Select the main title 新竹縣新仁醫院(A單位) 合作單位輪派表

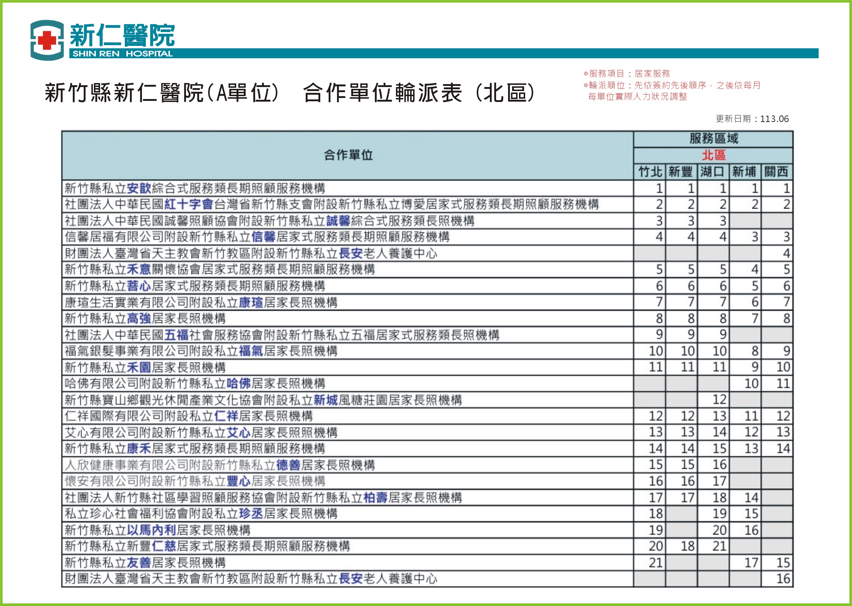(289, 93)
